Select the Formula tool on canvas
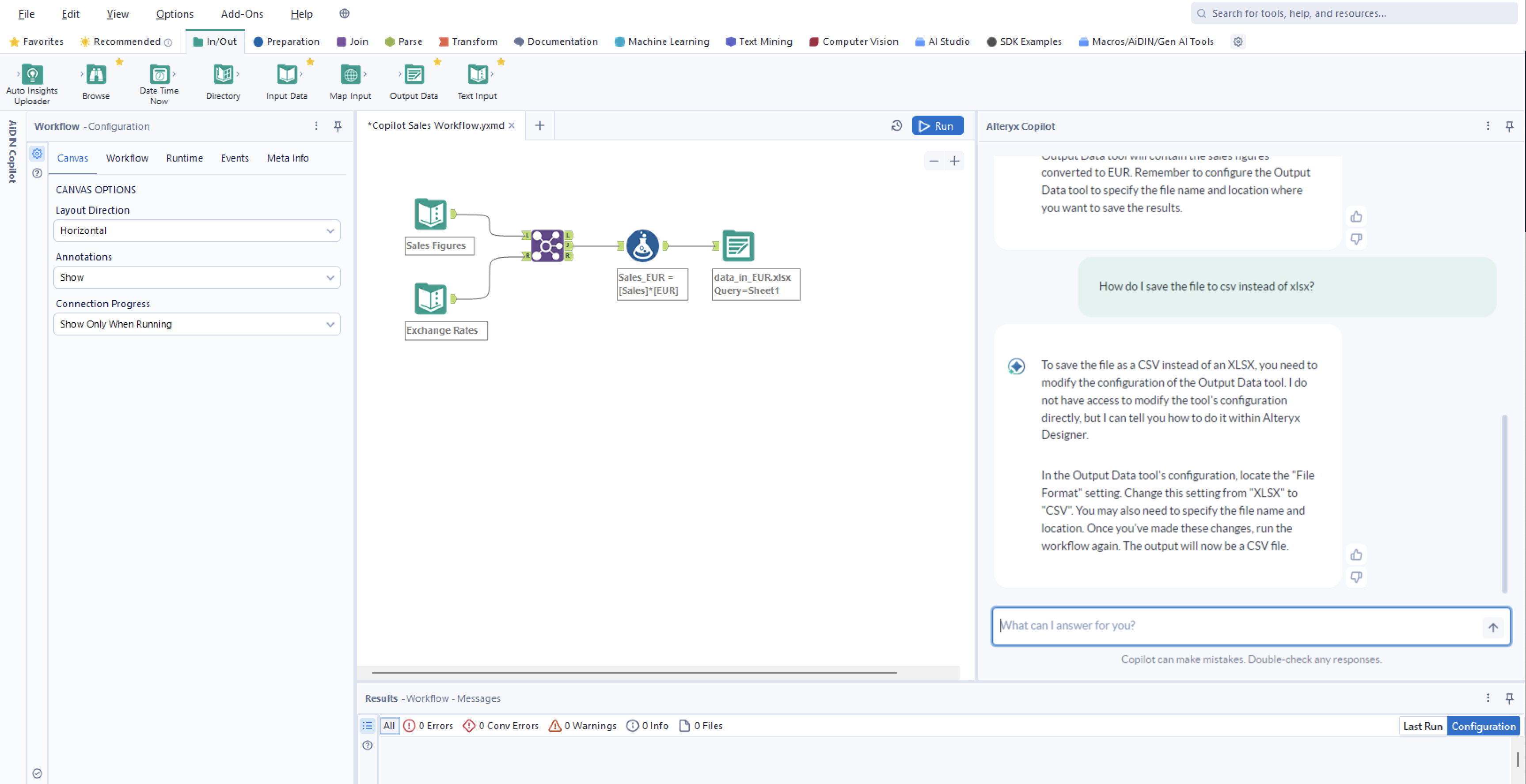Viewport: 1526px width, 784px height. pyautogui.click(x=642, y=245)
